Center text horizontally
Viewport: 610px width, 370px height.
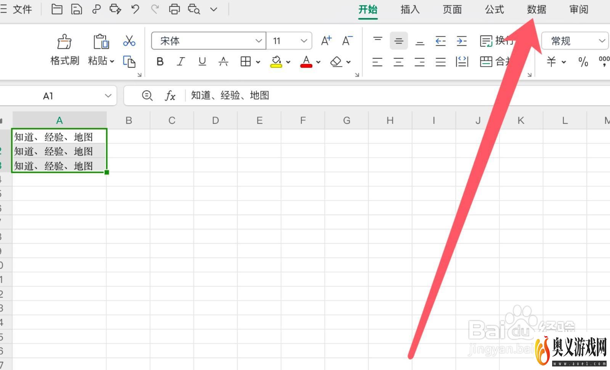(x=399, y=61)
